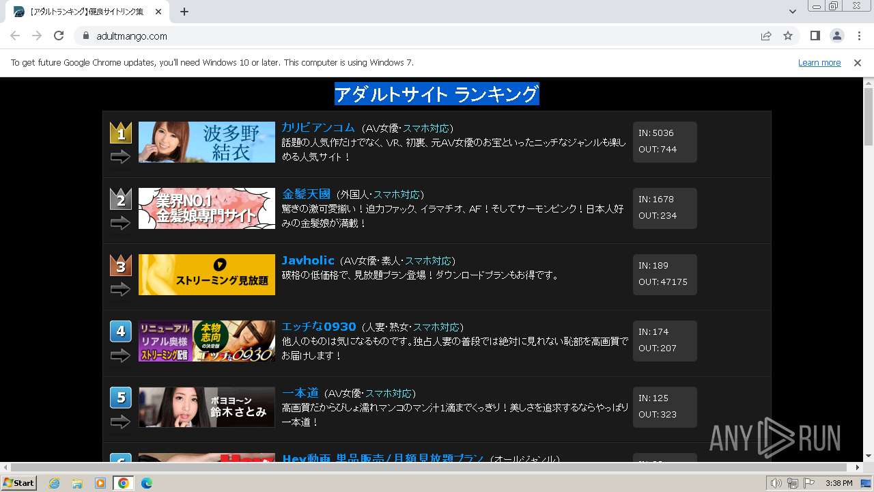Open a new browser tab
This screenshot has width=874, height=492.
pos(184,12)
